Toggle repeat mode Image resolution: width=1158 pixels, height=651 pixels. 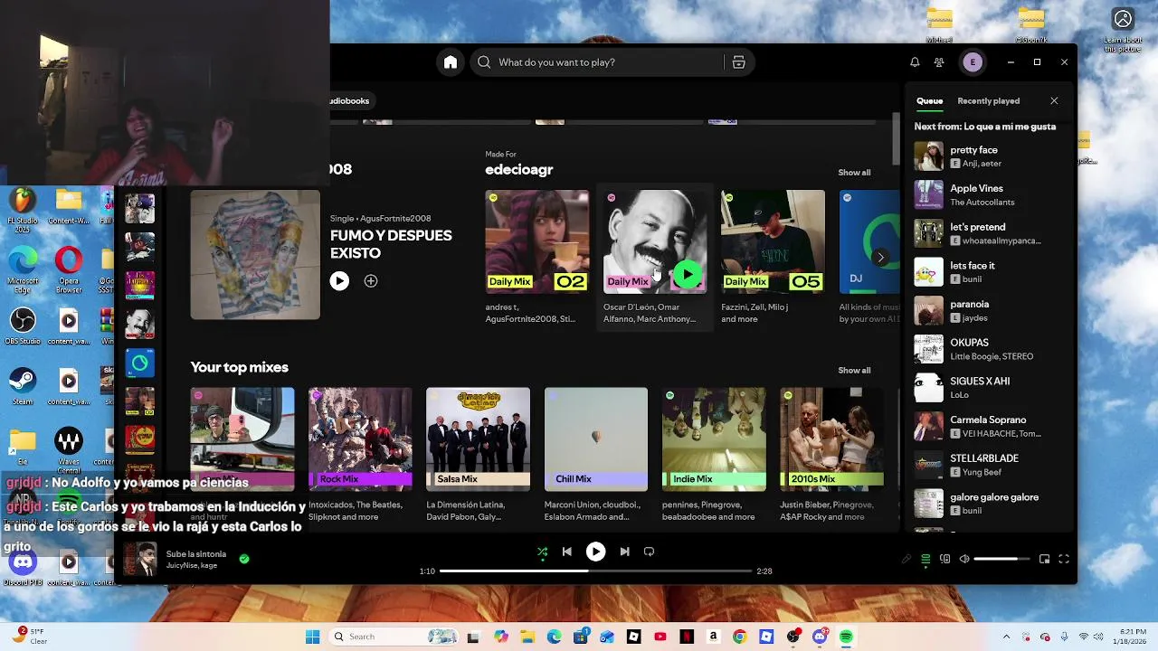[x=649, y=552]
